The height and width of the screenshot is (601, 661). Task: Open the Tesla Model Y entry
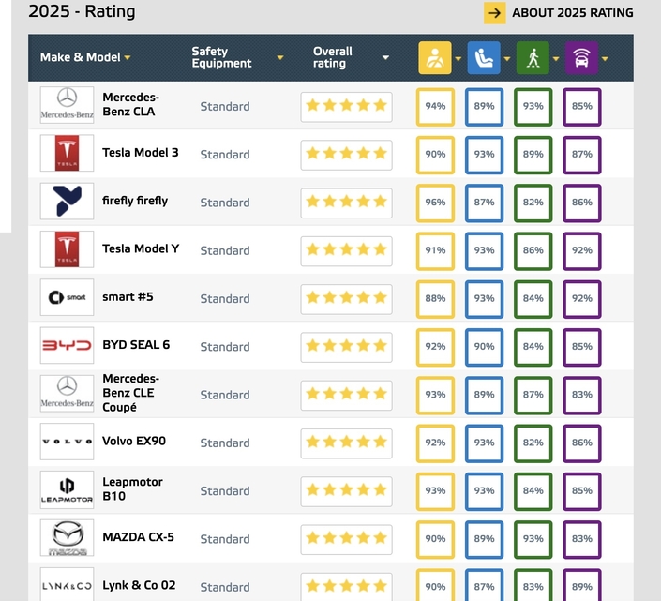[x=140, y=249]
